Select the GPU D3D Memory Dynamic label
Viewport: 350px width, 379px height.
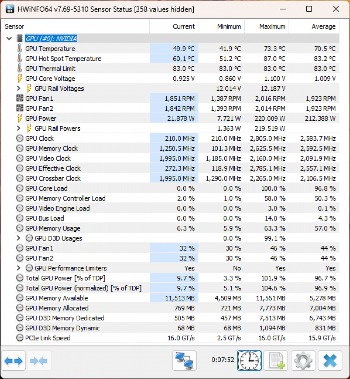[63, 328]
